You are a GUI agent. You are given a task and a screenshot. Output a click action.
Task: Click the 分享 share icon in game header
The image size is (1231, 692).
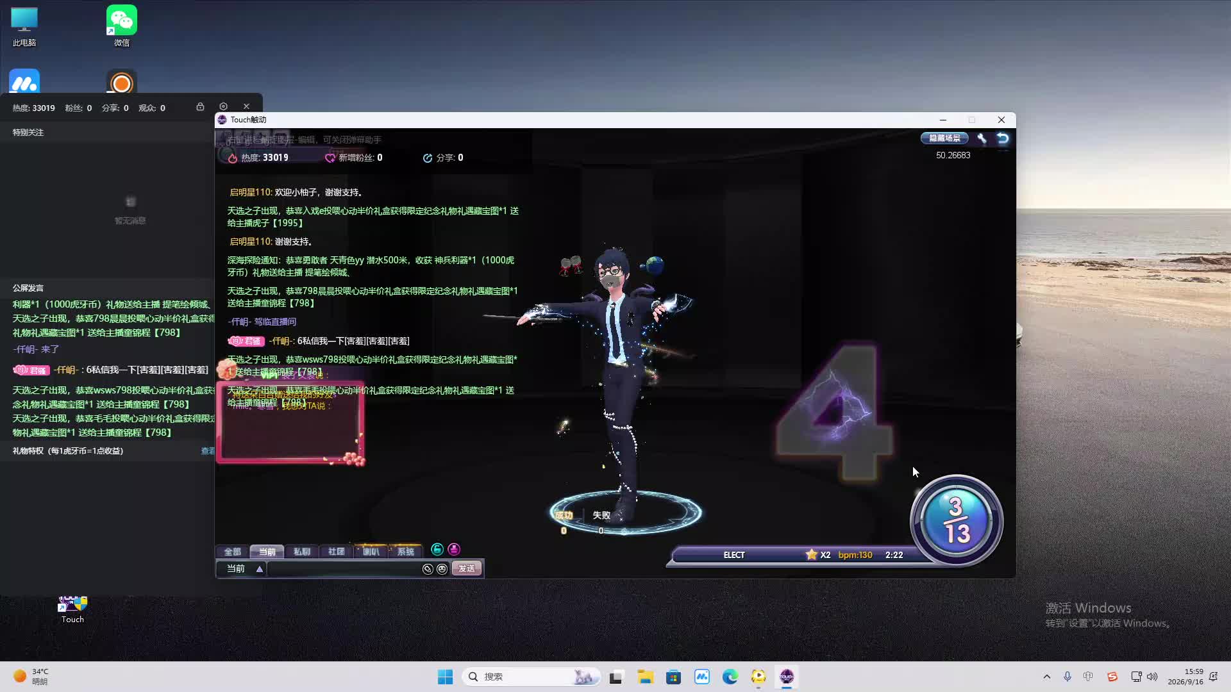428,158
